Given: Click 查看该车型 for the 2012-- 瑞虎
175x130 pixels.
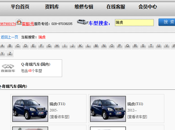Looking at the screenshot, I should point(137,117).
